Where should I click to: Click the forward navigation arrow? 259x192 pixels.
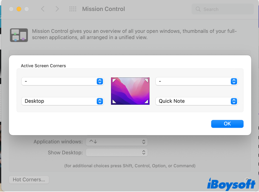tap(57, 9)
